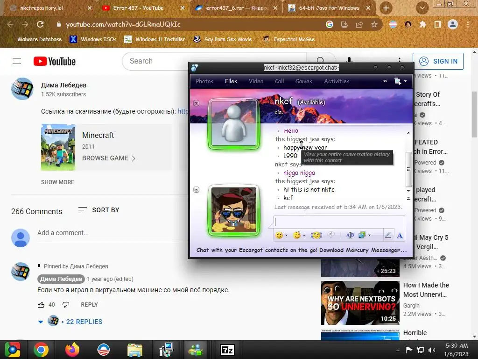Click REPLY on the pinned comment

(x=89, y=305)
